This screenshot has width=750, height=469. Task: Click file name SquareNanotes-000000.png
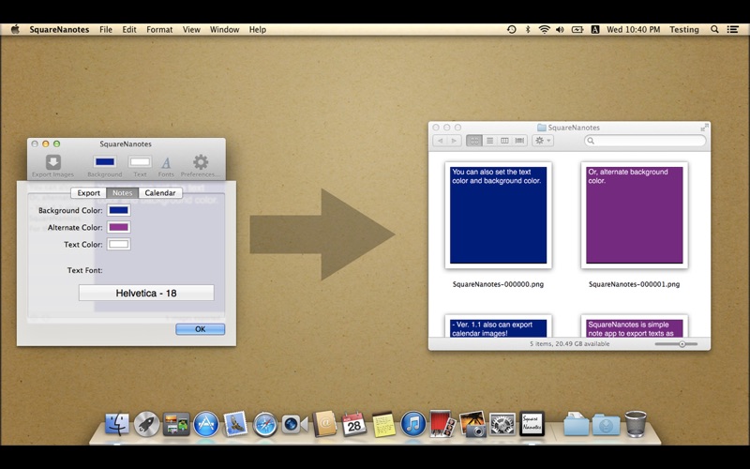[x=498, y=284]
